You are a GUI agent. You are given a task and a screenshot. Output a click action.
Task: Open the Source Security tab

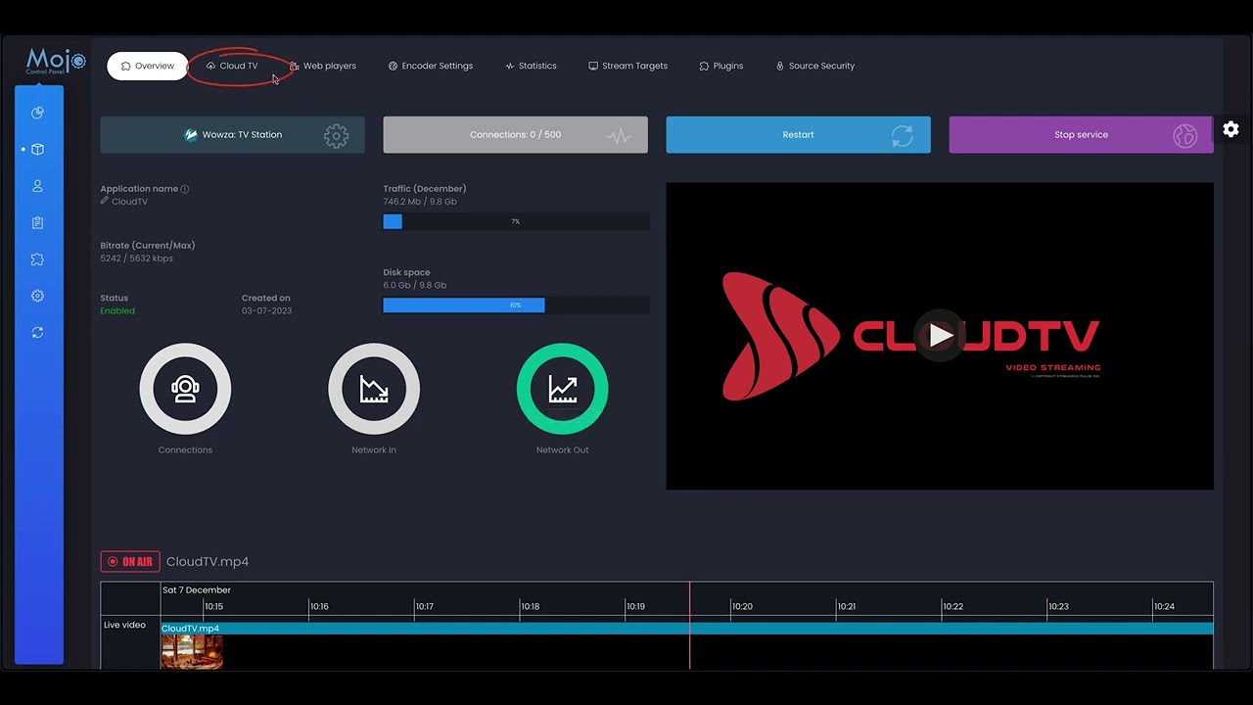815,66
